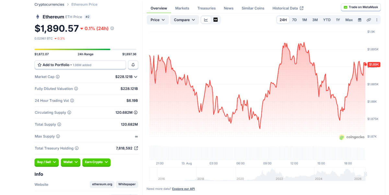The height and width of the screenshot is (195, 389).
Task: Switch to the line chart view icon
Action: (206, 20)
